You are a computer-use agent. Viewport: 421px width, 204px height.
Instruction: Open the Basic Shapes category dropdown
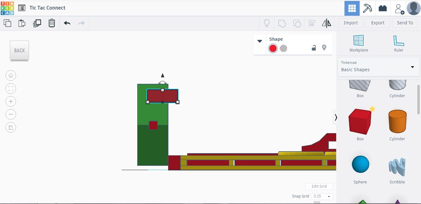point(412,67)
